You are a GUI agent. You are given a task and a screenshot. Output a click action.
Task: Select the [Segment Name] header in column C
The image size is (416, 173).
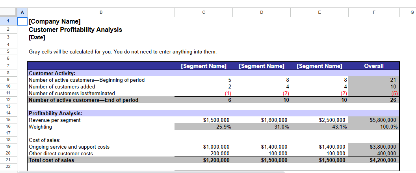click(x=204, y=66)
